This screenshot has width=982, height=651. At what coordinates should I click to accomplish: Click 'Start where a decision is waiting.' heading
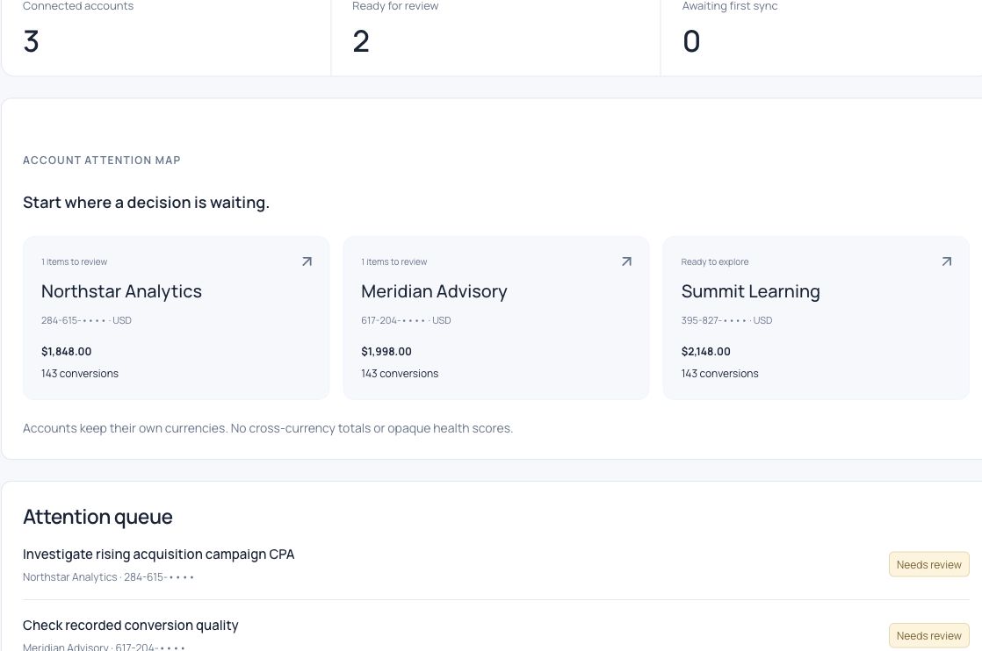point(146,203)
